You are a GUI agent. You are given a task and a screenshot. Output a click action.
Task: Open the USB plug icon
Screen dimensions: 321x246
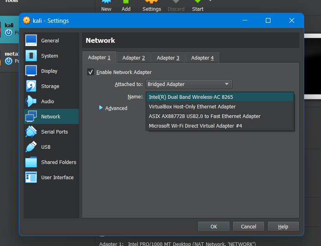(31, 147)
